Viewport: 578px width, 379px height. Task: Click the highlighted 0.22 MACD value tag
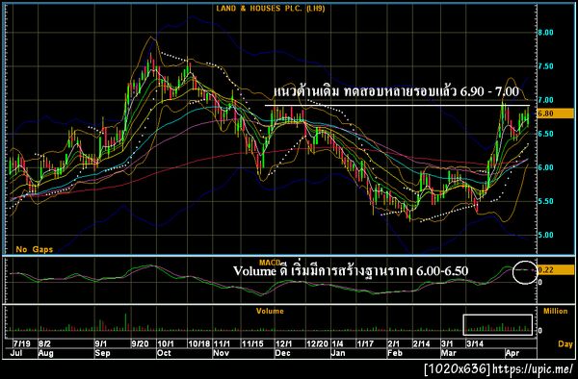point(555,270)
